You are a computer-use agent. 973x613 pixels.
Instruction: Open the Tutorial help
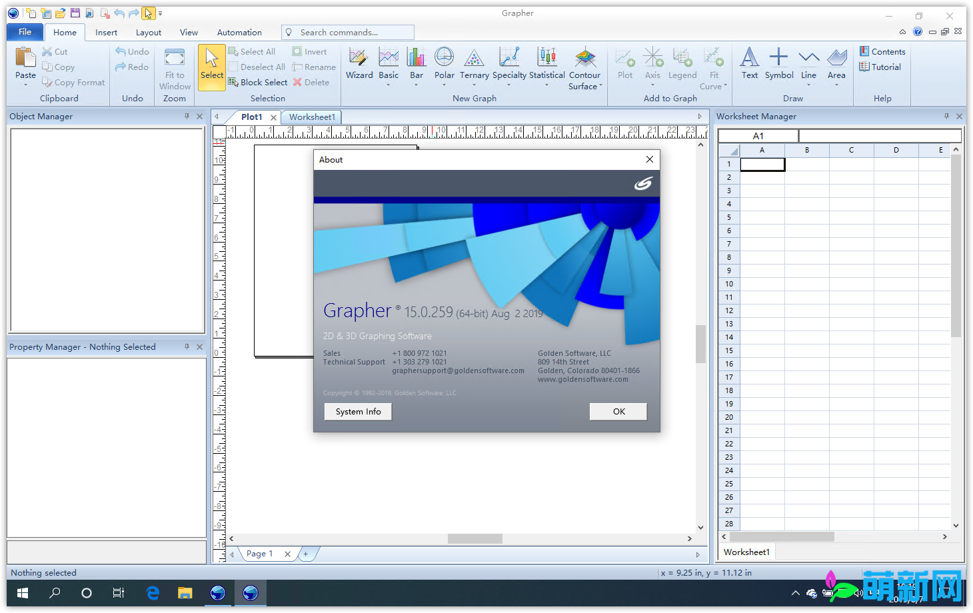[x=880, y=67]
